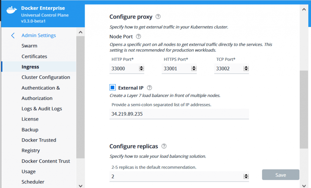Viewport: 311px width, 188px height.
Task: Open the Cluster Configuration settings
Action: pyautogui.click(x=46, y=77)
